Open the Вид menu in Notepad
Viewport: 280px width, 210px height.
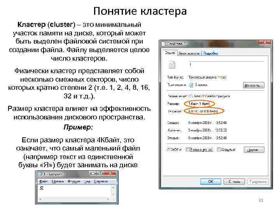(x=87, y=182)
